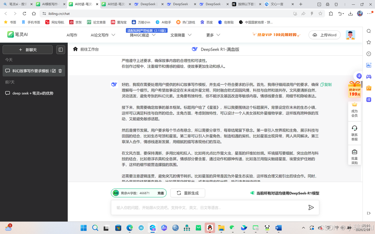Open a new browser tab

(301, 4)
